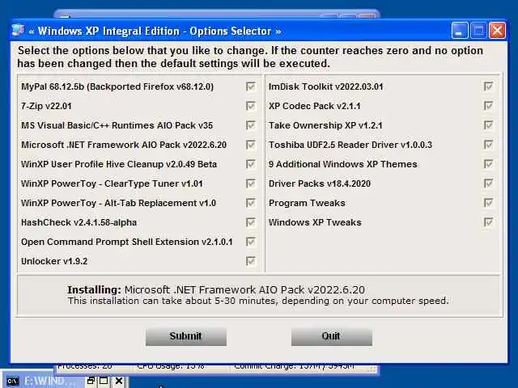
Task: Toggle XP Codec Pack v2.1.1 checkbox
Action: (488, 106)
